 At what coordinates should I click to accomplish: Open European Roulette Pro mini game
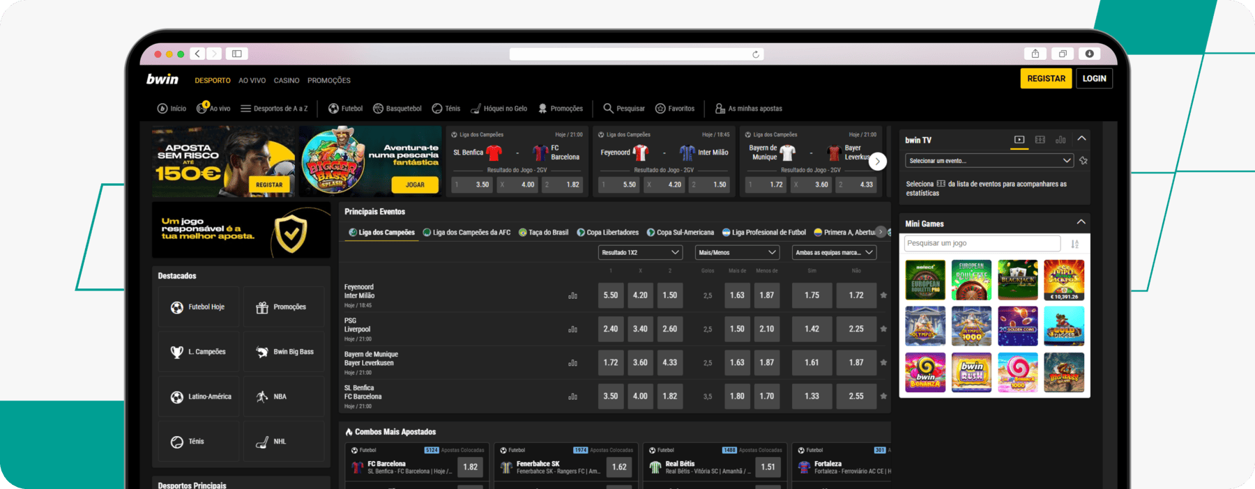pyautogui.click(x=925, y=280)
